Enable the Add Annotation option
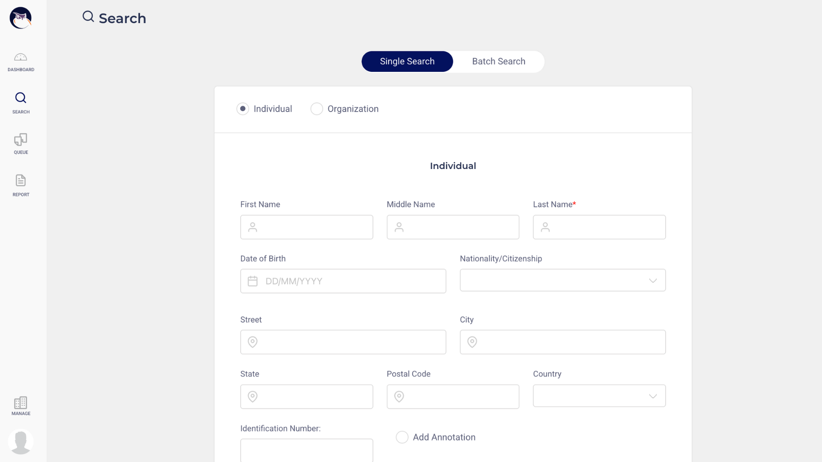 pyautogui.click(x=402, y=437)
